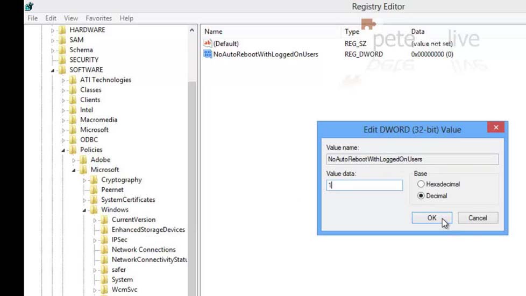The height and width of the screenshot is (296, 526).
Task: Click the tree scrollbar up arrow
Action: click(192, 30)
